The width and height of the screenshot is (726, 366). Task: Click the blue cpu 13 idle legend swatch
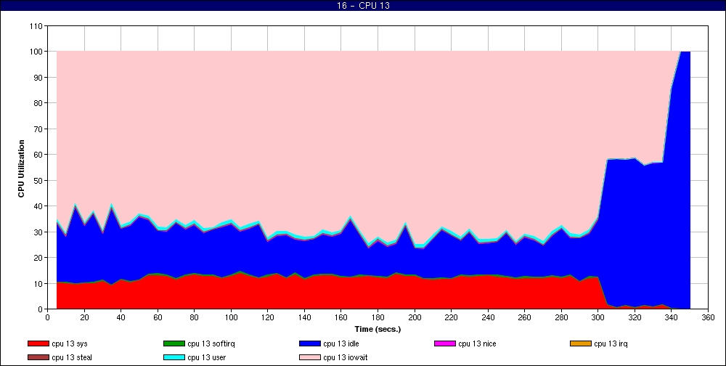coord(310,343)
